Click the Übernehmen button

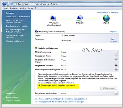click(109, 88)
